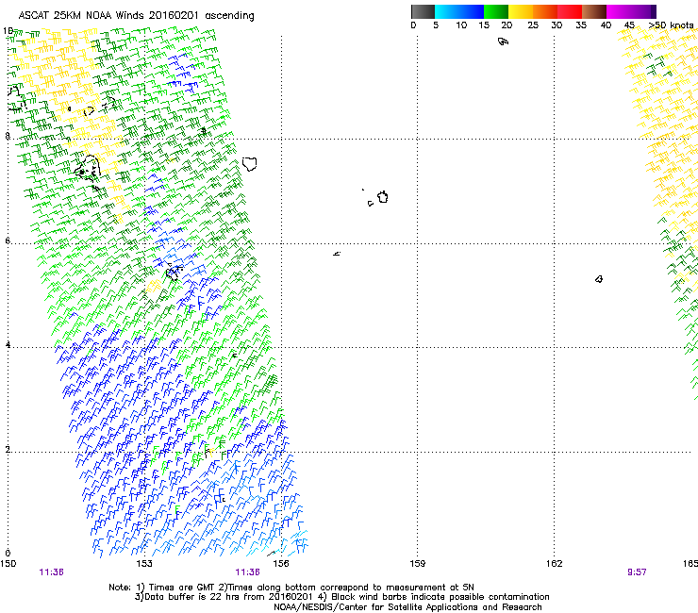This screenshot has width=698, height=613.
Task: Click the green 15–20 knots color bar segment
Action: (496, 11)
